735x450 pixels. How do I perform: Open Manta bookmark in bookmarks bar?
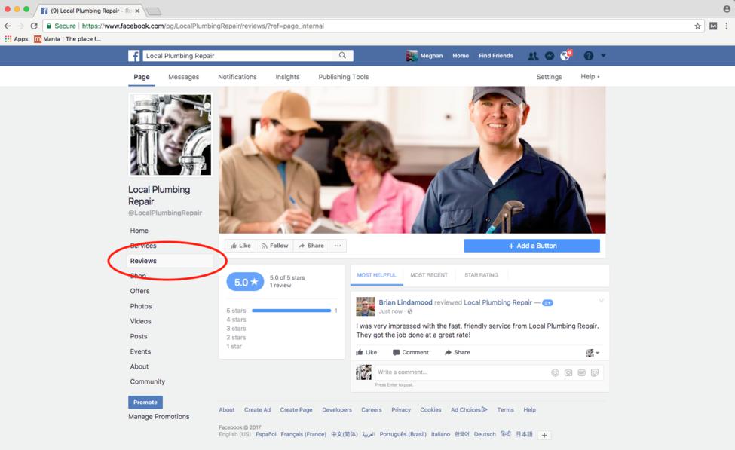68,39
